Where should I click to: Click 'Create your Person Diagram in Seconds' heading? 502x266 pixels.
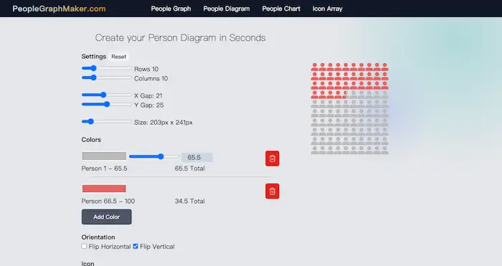(180, 38)
